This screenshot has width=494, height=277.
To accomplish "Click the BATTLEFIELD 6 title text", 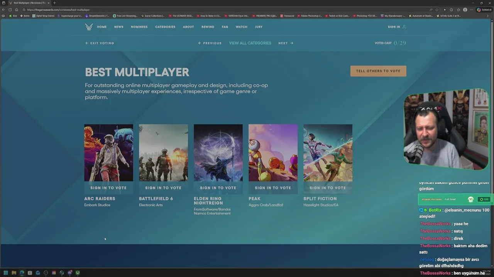I will (156, 199).
